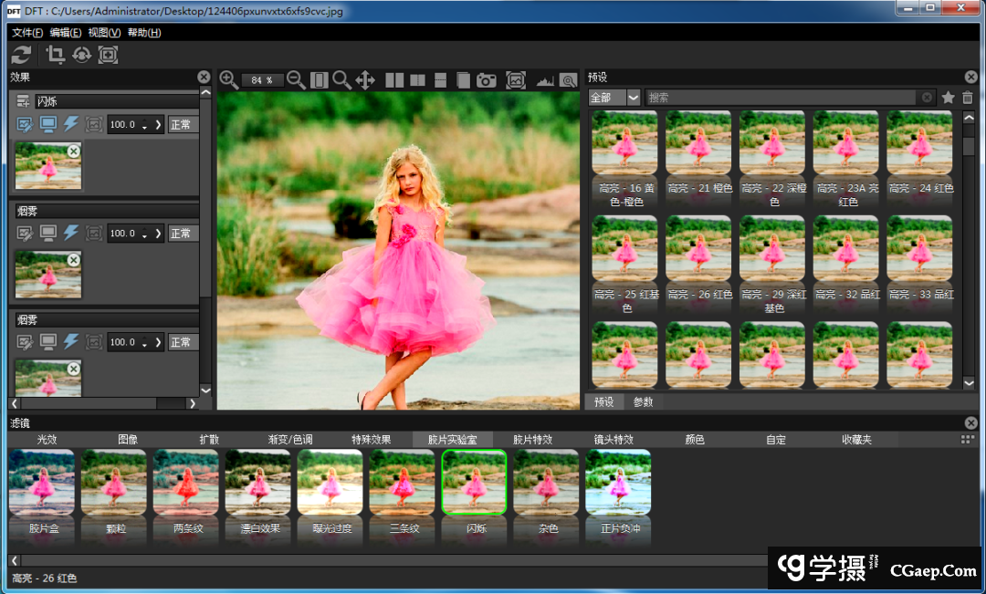Screen dimensions: 986x594
Task: Take a snapshot with the camera icon
Action: [x=487, y=80]
